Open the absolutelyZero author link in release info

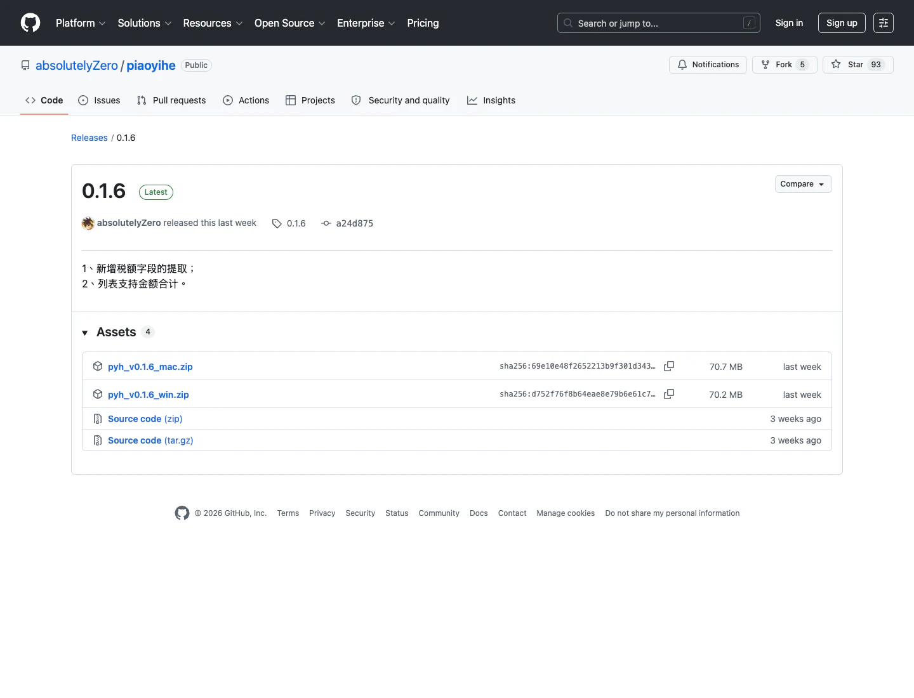(129, 223)
